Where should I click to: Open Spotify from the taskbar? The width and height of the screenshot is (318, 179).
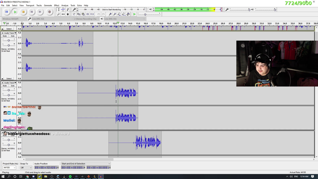70,177
